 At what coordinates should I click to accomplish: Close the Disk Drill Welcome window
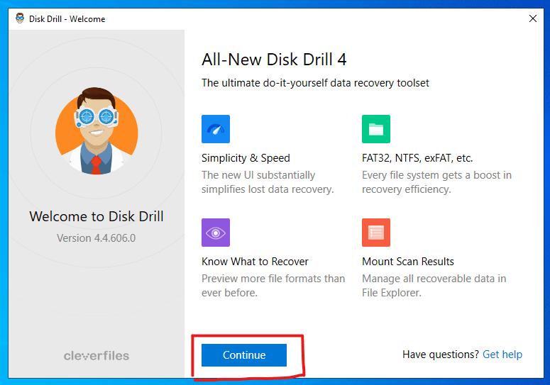point(532,18)
